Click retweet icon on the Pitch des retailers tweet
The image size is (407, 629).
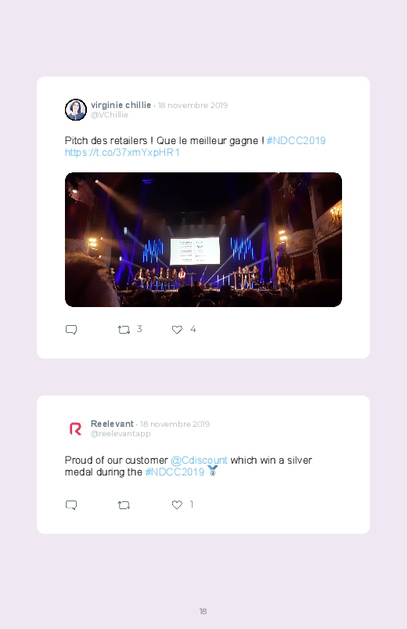[124, 330]
